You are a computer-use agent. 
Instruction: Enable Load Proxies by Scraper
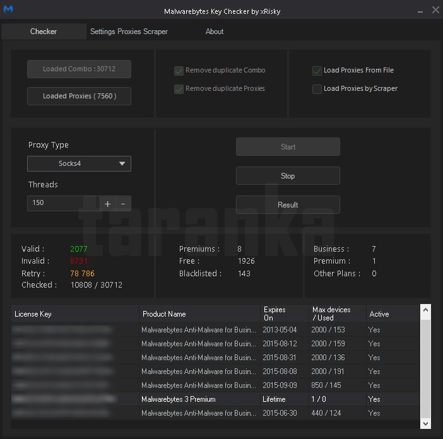click(317, 89)
